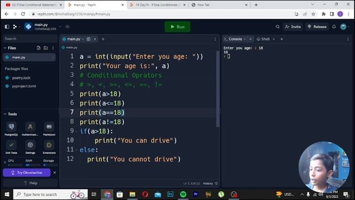The width and height of the screenshot is (355, 200).
Task: Open the PostgreSQL tool
Action: [11, 128]
